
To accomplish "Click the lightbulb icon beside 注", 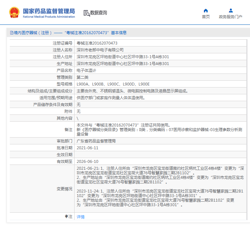I will (66, 216).
